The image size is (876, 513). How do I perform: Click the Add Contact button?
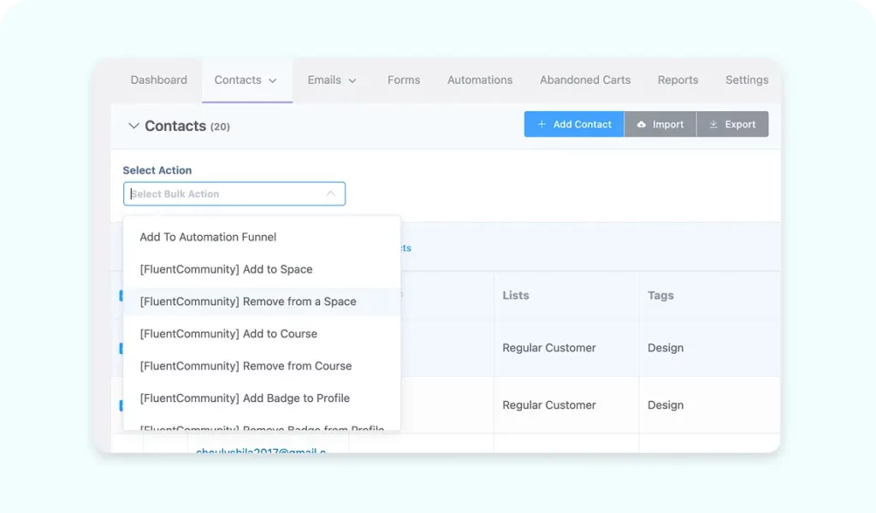tap(574, 124)
